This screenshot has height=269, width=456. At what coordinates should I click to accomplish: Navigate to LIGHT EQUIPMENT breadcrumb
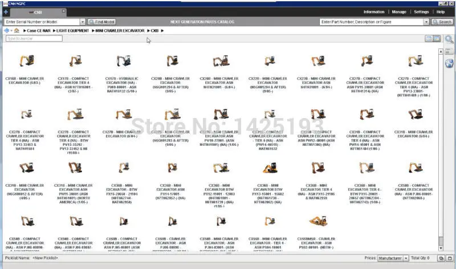pyautogui.click(x=73, y=31)
